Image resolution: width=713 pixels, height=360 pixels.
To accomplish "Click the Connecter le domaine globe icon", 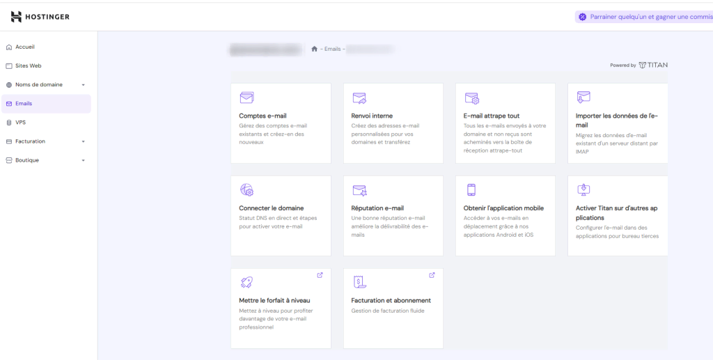I will click(x=246, y=189).
